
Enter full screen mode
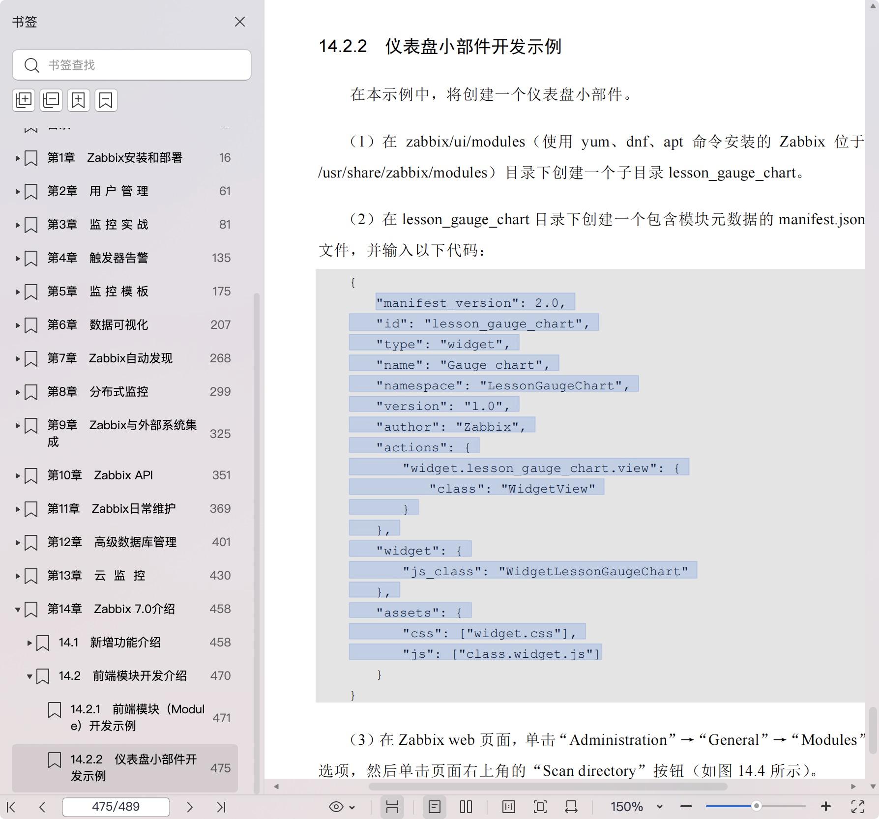click(858, 807)
